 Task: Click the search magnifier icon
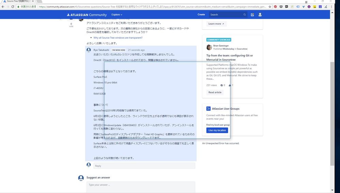pyautogui.click(x=245, y=15)
